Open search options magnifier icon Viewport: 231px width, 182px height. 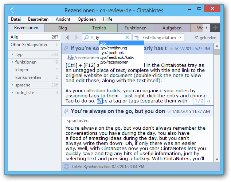pyautogui.click(x=86, y=37)
